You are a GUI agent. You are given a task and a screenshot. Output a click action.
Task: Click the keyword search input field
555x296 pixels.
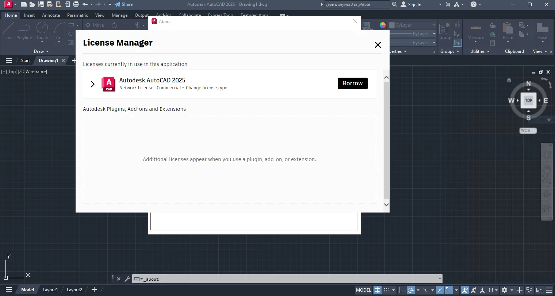(x=357, y=4)
